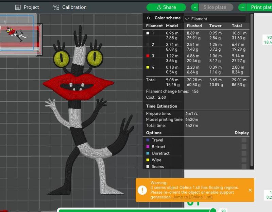272x212 pixels.
Task: Close the orange warning notification
Action: (250, 190)
